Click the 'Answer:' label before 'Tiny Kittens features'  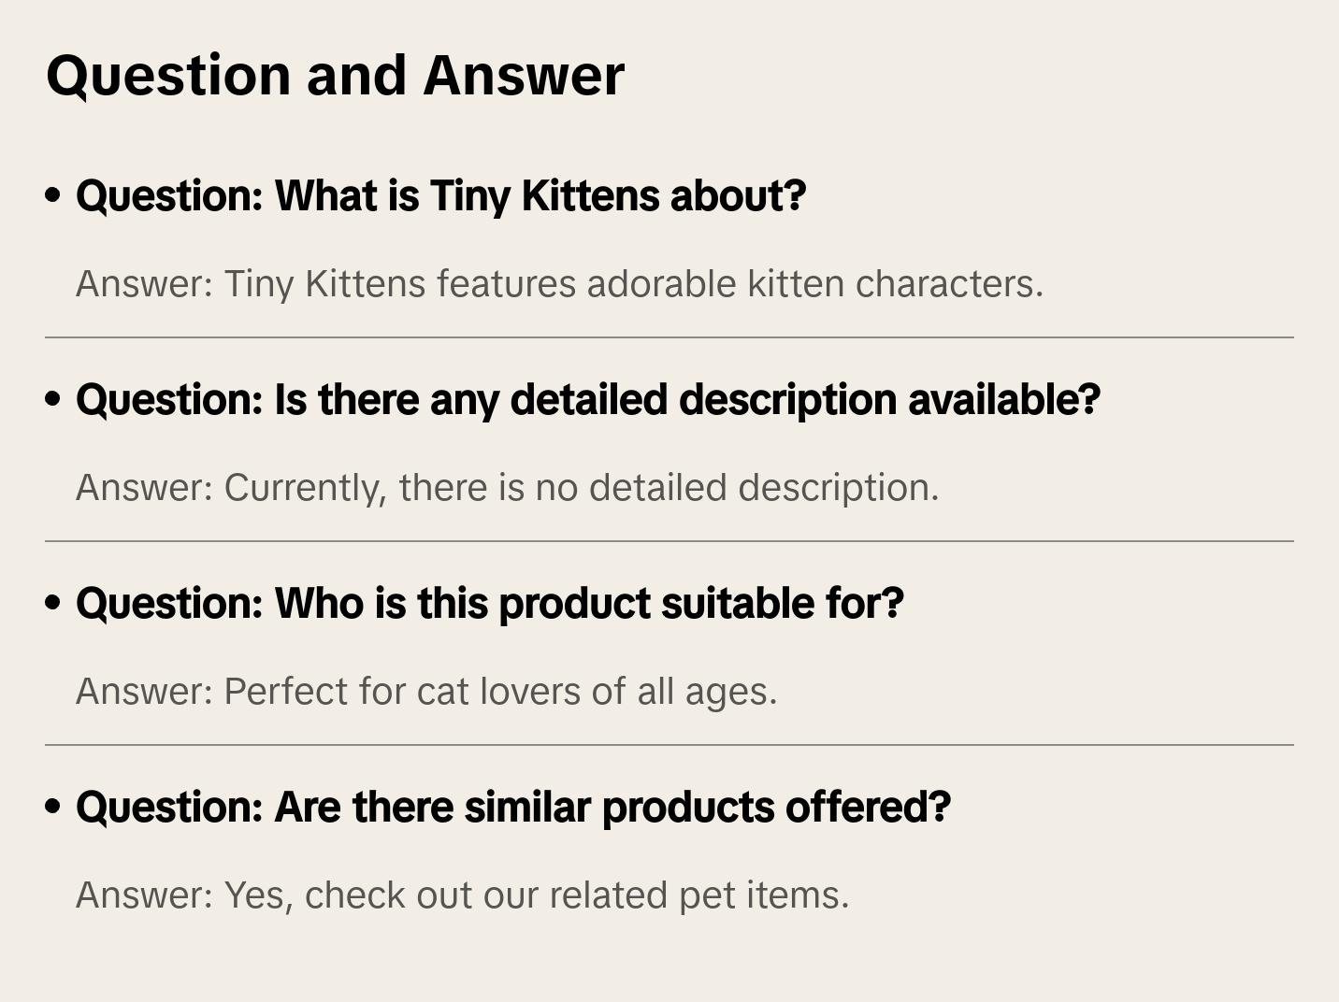145,284
